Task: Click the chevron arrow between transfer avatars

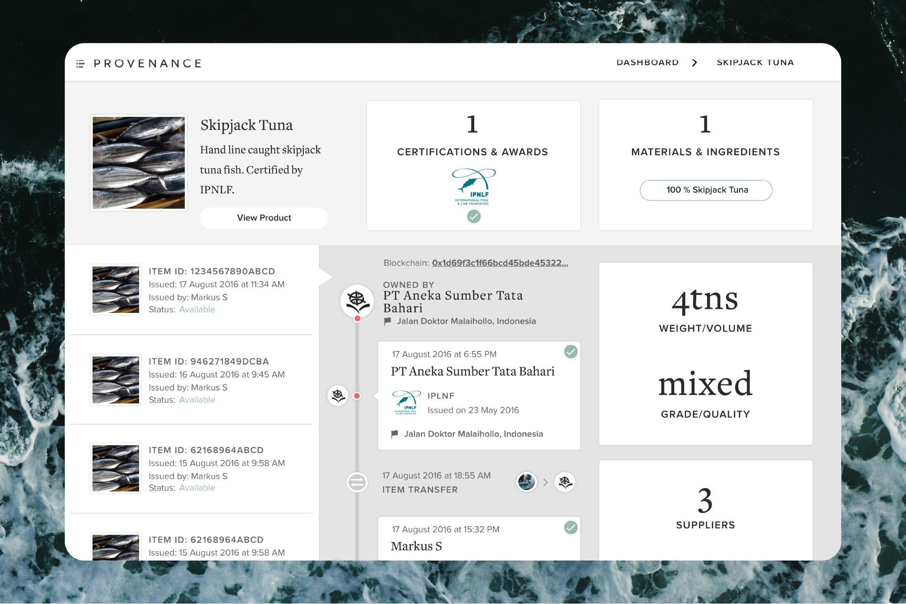Action: point(545,482)
